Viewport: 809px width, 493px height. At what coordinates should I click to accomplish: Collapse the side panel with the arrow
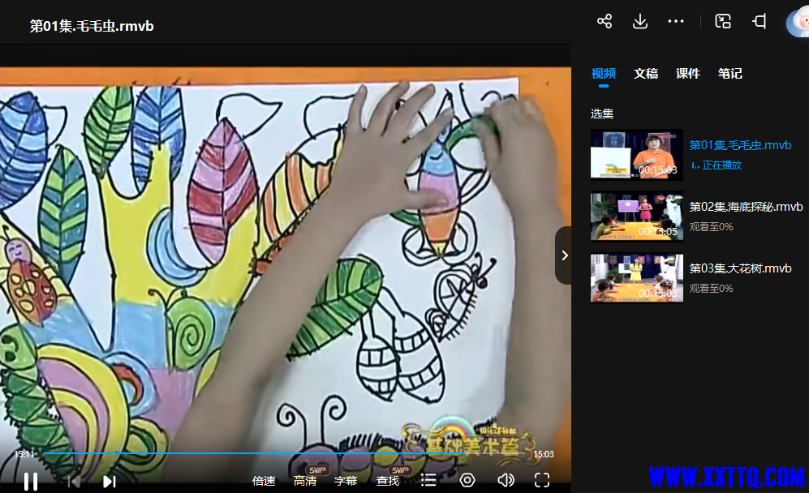tap(564, 255)
